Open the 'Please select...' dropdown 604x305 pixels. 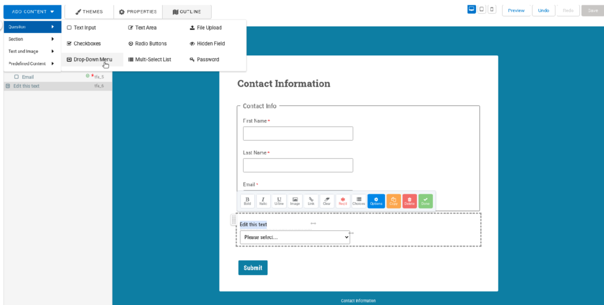point(294,237)
